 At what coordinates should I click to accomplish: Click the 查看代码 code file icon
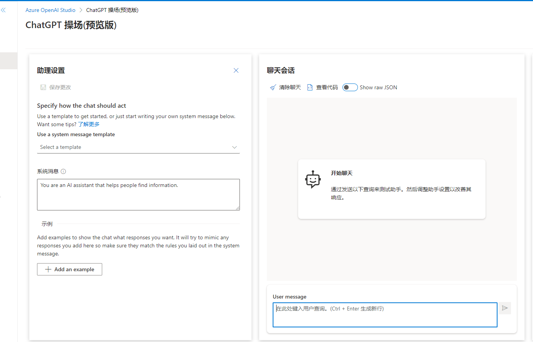310,87
